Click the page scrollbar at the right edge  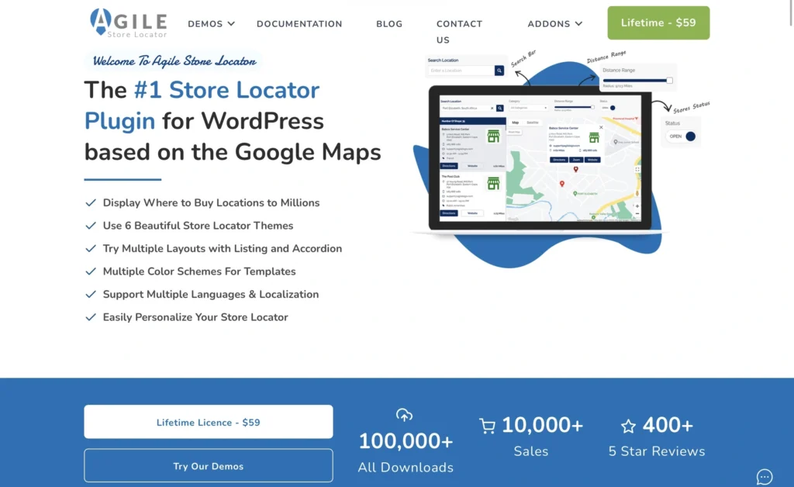point(791,12)
